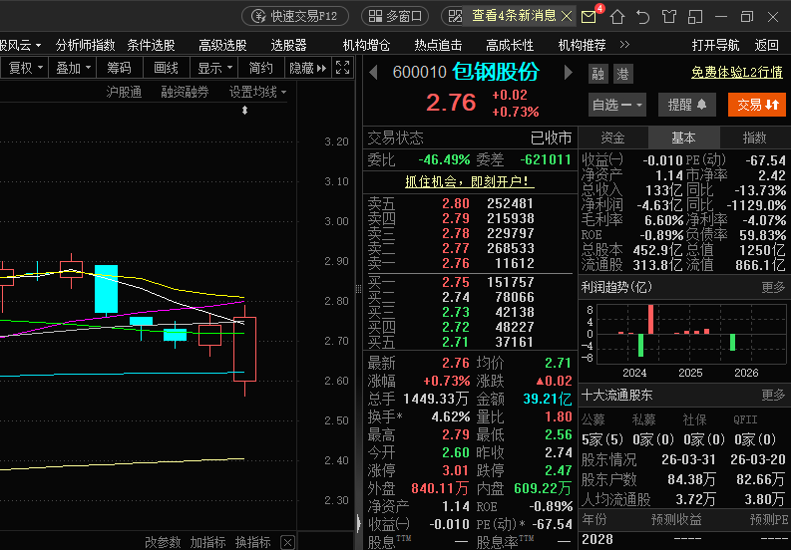Open 叠加 overlay dropdown
This screenshot has height=550, width=791.
point(73,68)
